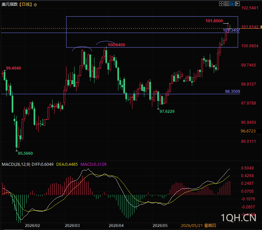The height and width of the screenshot is (230, 262).
Task: Click the MACD(26,12,9) indicator label
Action: [x=16, y=164]
